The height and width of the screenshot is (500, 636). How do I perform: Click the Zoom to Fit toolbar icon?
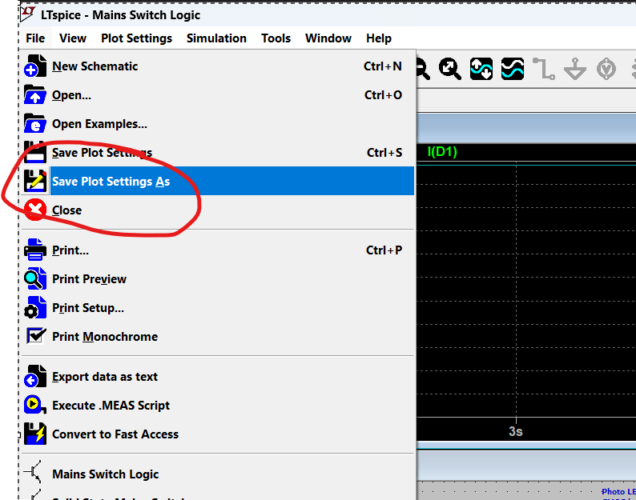coord(450,69)
